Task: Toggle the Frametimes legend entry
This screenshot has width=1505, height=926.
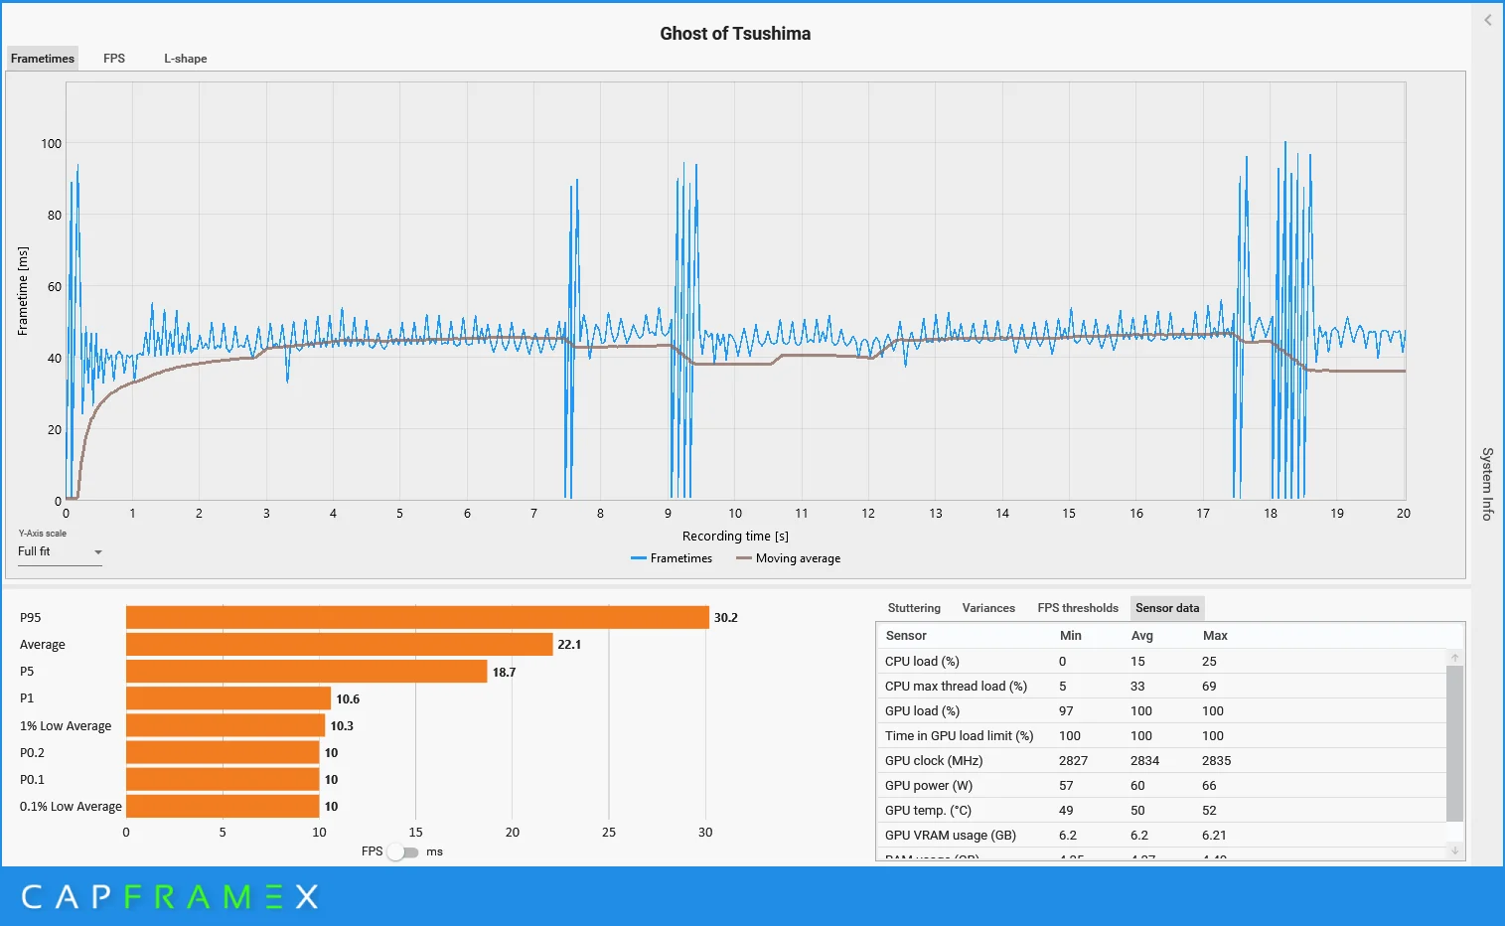Action: [672, 558]
